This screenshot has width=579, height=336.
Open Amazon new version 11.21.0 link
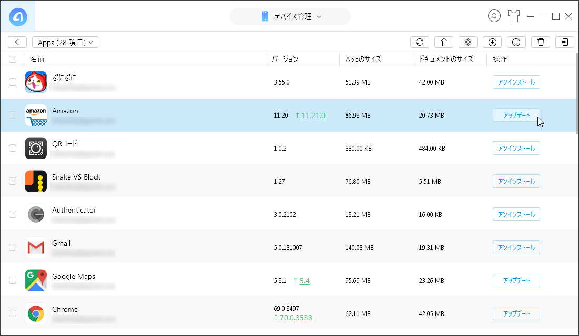pos(313,115)
